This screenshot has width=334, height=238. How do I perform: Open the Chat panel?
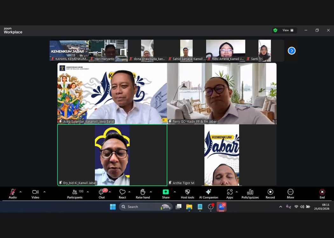pos(101,194)
